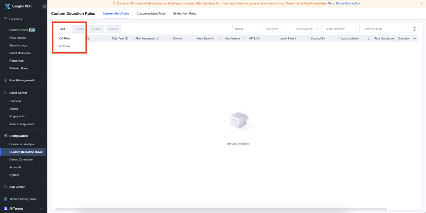Open Asset Center Overview in sidebar
The image size is (426, 213).
(15, 101)
